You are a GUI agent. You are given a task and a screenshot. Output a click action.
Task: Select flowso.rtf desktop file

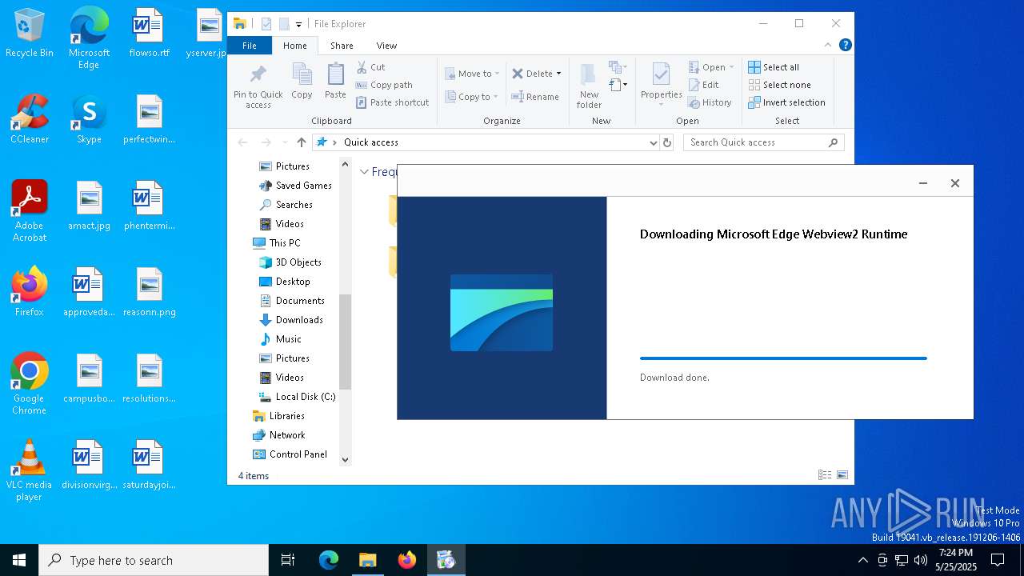pyautogui.click(x=149, y=34)
